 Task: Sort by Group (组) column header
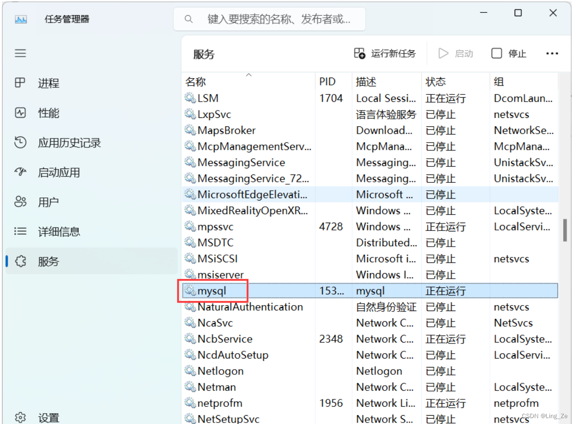pos(524,82)
